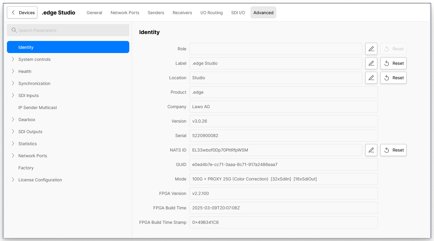The width and height of the screenshot is (434, 241).
Task: Edit the Location field using pencil icon
Action: tap(371, 78)
